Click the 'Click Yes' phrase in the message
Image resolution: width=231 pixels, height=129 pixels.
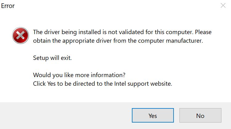(44, 84)
